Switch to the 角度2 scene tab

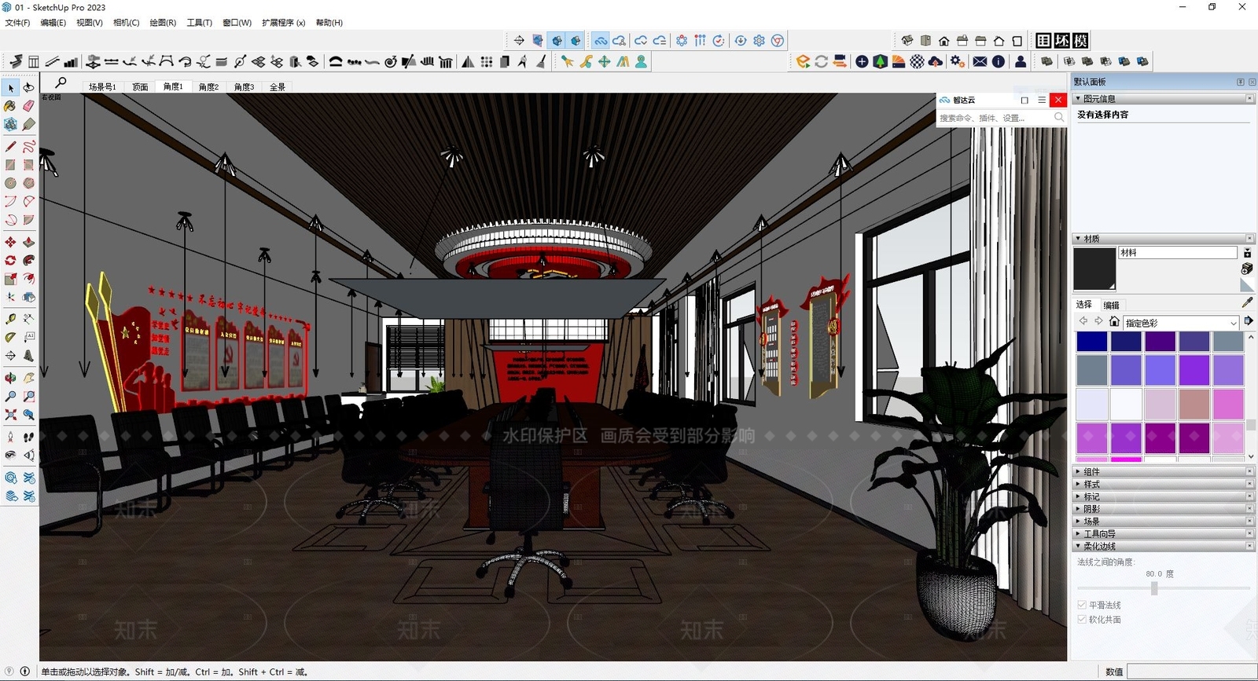pyautogui.click(x=208, y=87)
